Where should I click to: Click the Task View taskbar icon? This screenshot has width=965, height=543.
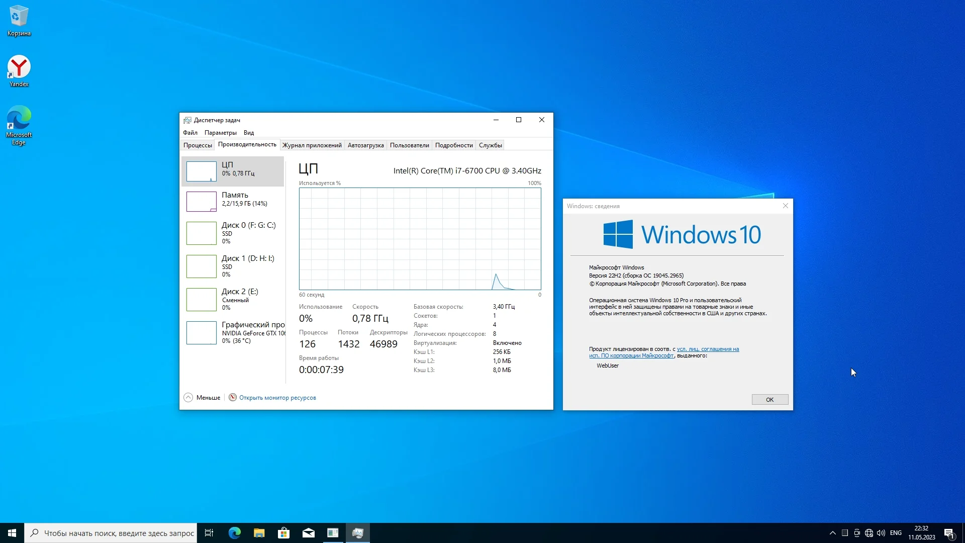tap(209, 533)
